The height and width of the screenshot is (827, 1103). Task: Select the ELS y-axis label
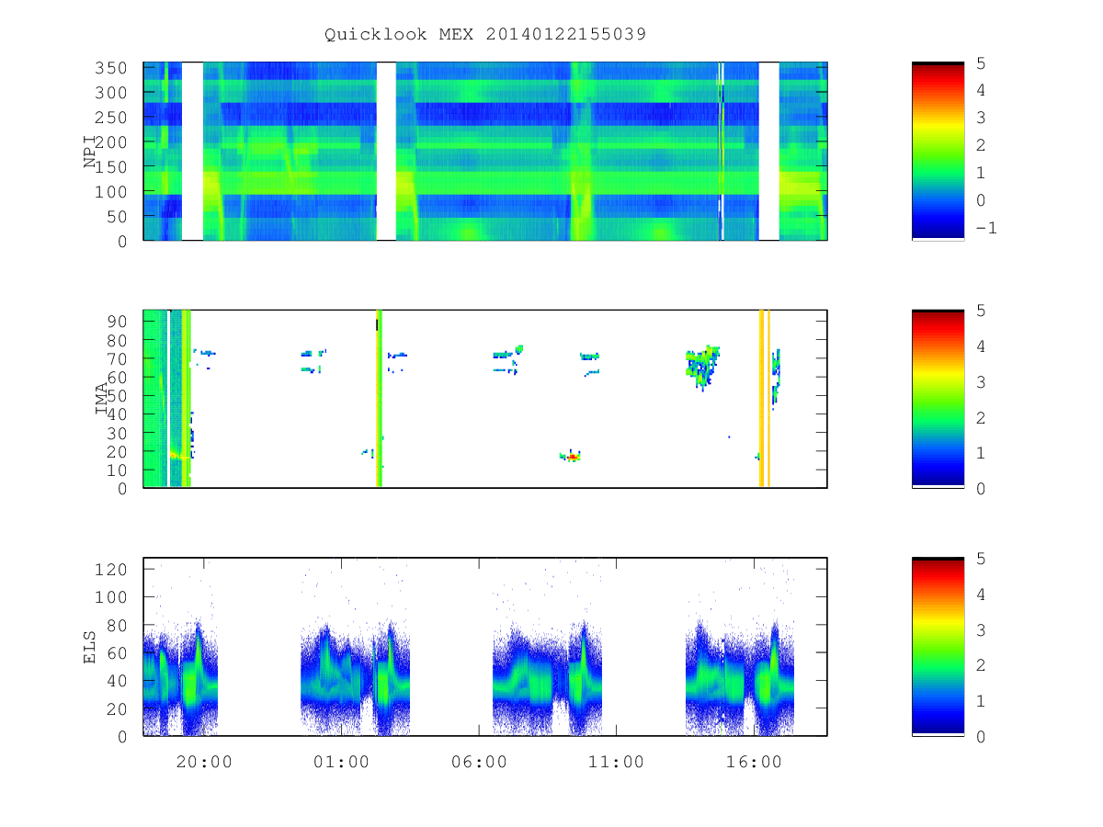tap(90, 647)
